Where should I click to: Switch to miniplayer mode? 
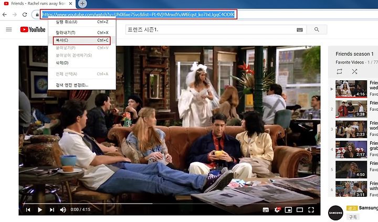(288, 210)
